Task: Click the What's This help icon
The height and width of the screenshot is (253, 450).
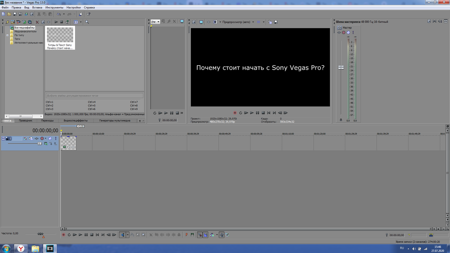Action: tap(88, 14)
